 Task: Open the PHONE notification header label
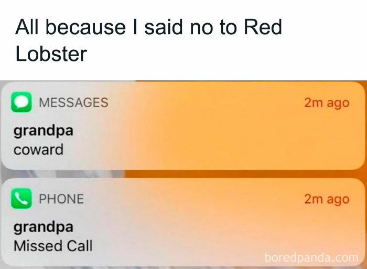61,199
